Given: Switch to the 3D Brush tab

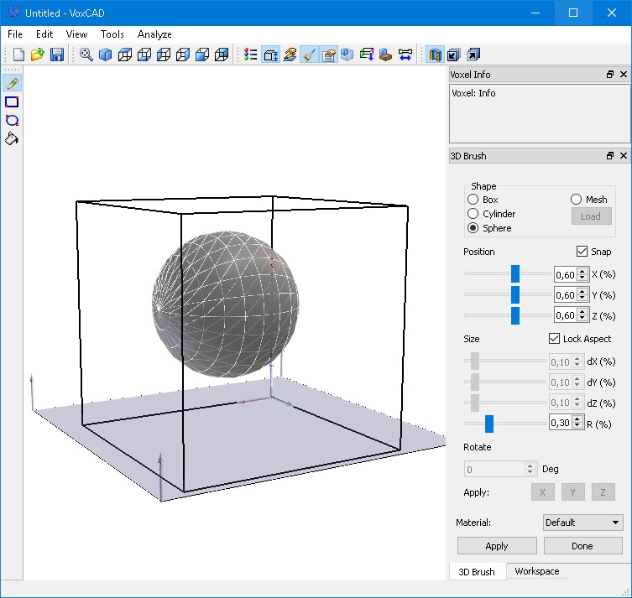Looking at the screenshot, I should (477, 572).
